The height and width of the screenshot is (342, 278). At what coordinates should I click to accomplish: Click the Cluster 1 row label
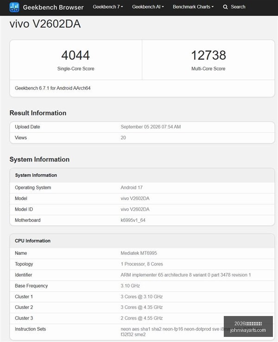[x=24, y=297]
